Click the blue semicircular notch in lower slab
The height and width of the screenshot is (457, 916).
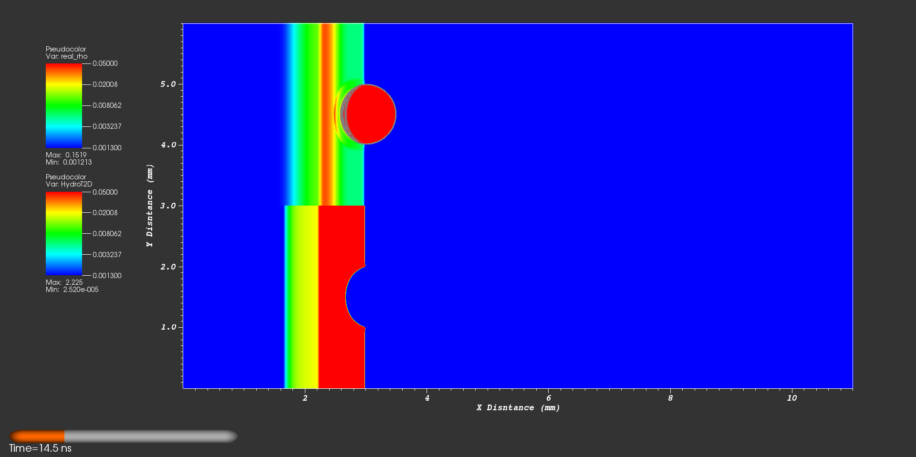[x=356, y=297]
